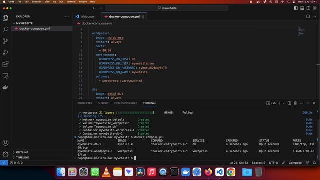Open Firefox from the dock
The width and height of the screenshot is (320, 180).
coord(208,172)
